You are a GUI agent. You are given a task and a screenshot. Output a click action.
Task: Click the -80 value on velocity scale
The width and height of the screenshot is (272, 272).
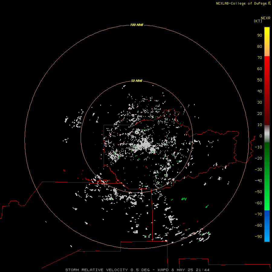coord(258,225)
